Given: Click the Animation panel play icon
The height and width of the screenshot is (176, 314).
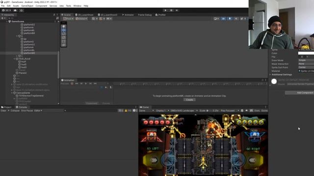Looking at the screenshot, I should (86, 84).
